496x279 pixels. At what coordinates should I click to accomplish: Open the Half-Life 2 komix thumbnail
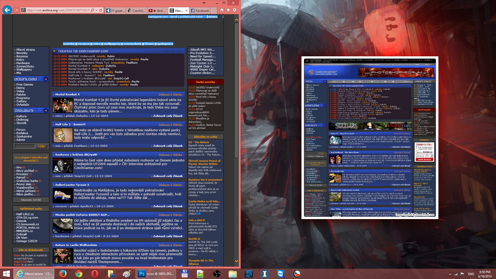coord(63,135)
